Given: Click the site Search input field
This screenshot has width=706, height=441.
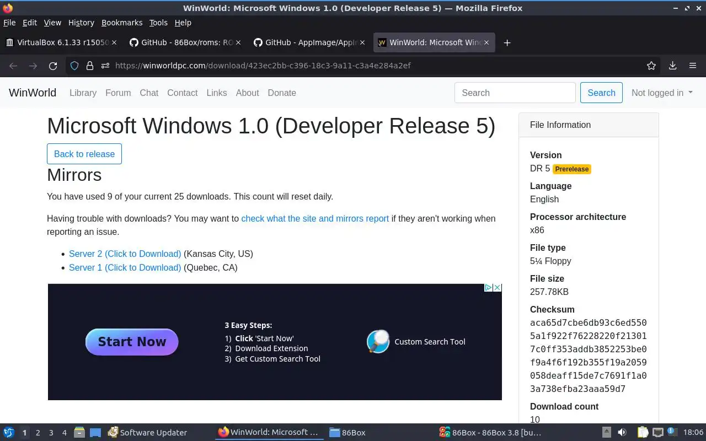Looking at the screenshot, I should tap(515, 93).
